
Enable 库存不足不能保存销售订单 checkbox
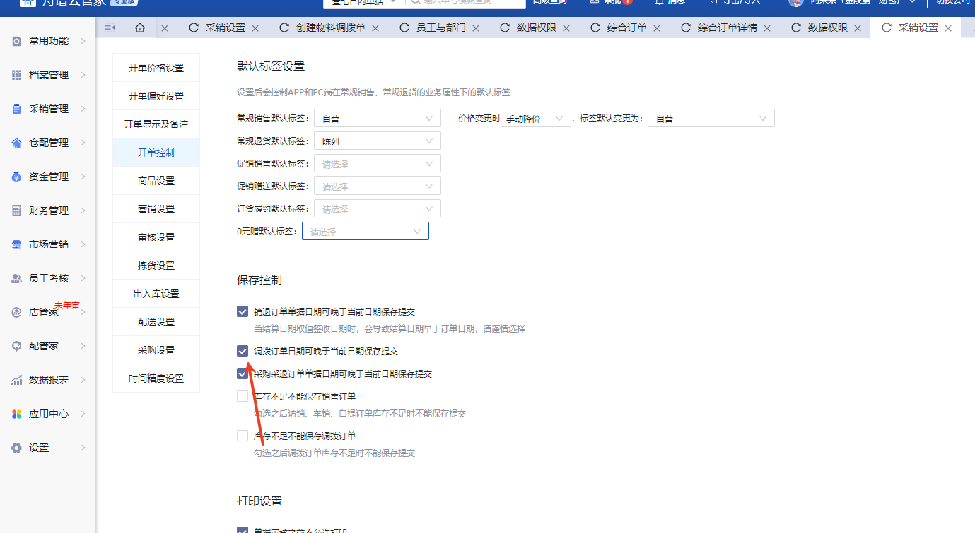pyautogui.click(x=243, y=396)
